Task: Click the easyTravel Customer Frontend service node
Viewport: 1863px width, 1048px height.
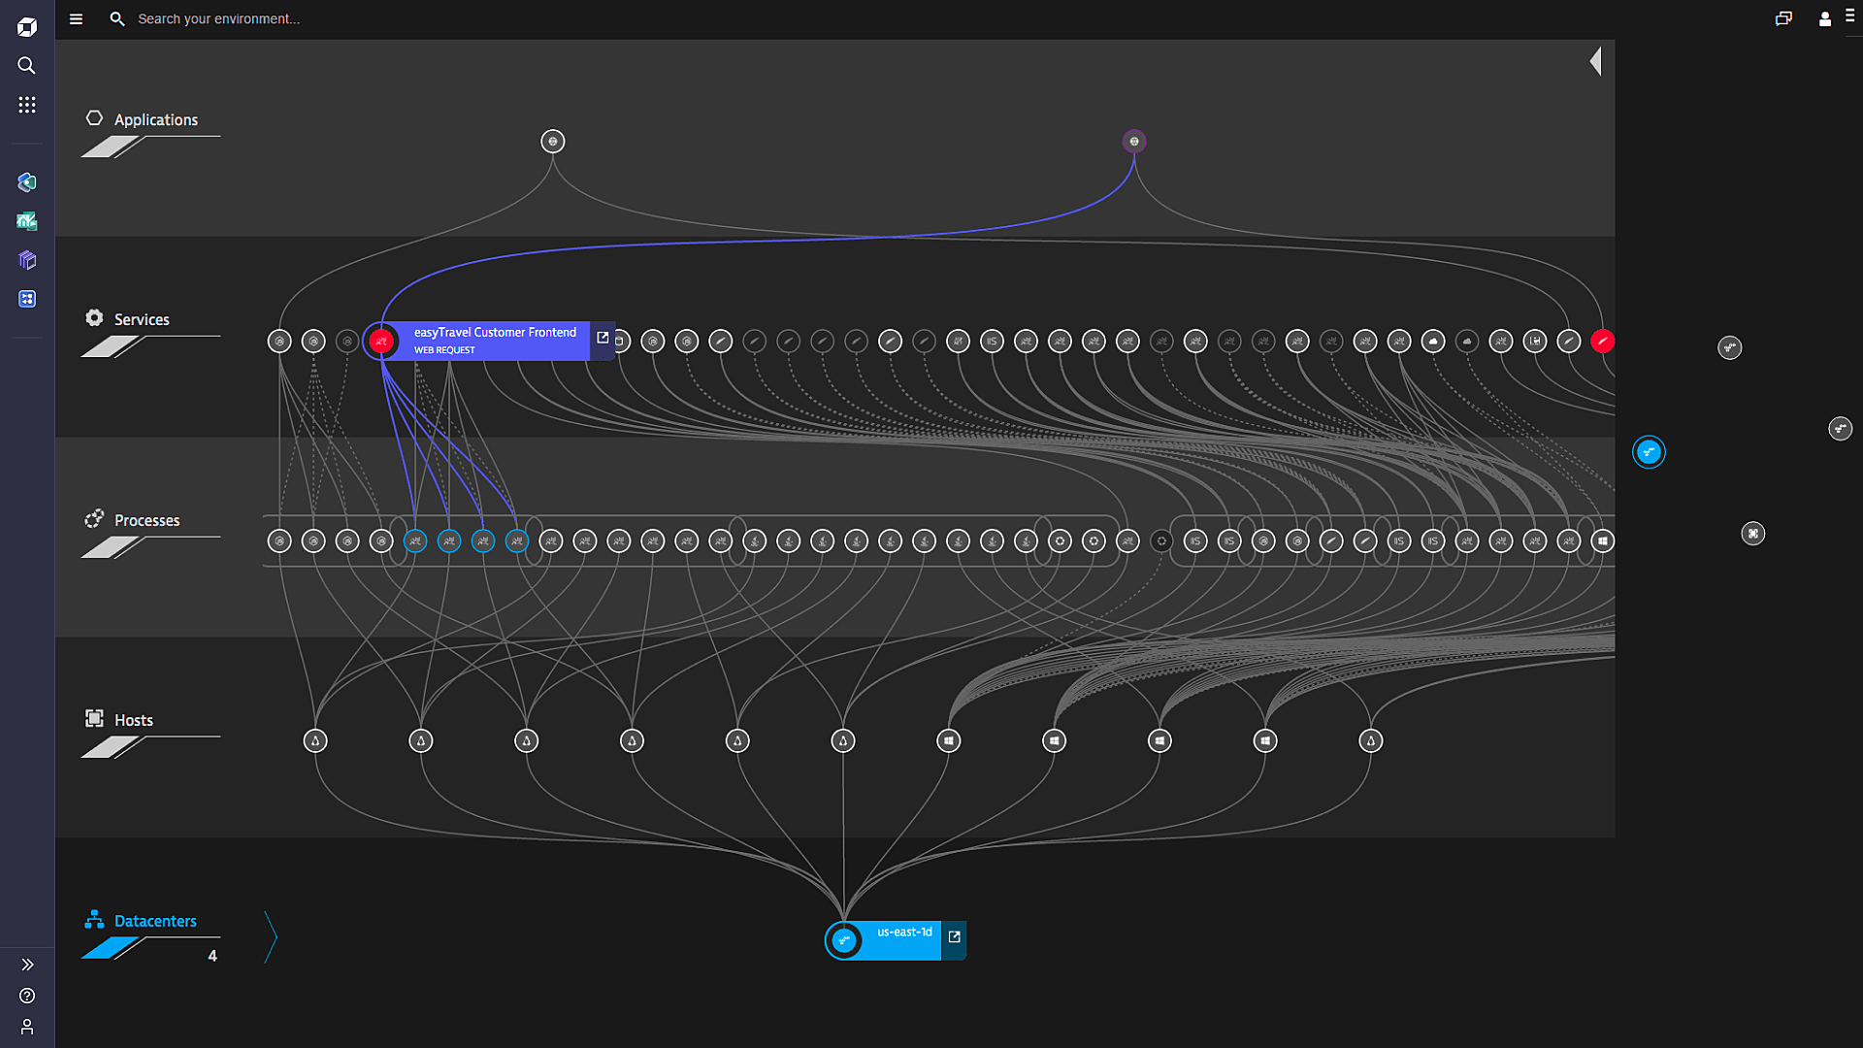Action: point(380,341)
